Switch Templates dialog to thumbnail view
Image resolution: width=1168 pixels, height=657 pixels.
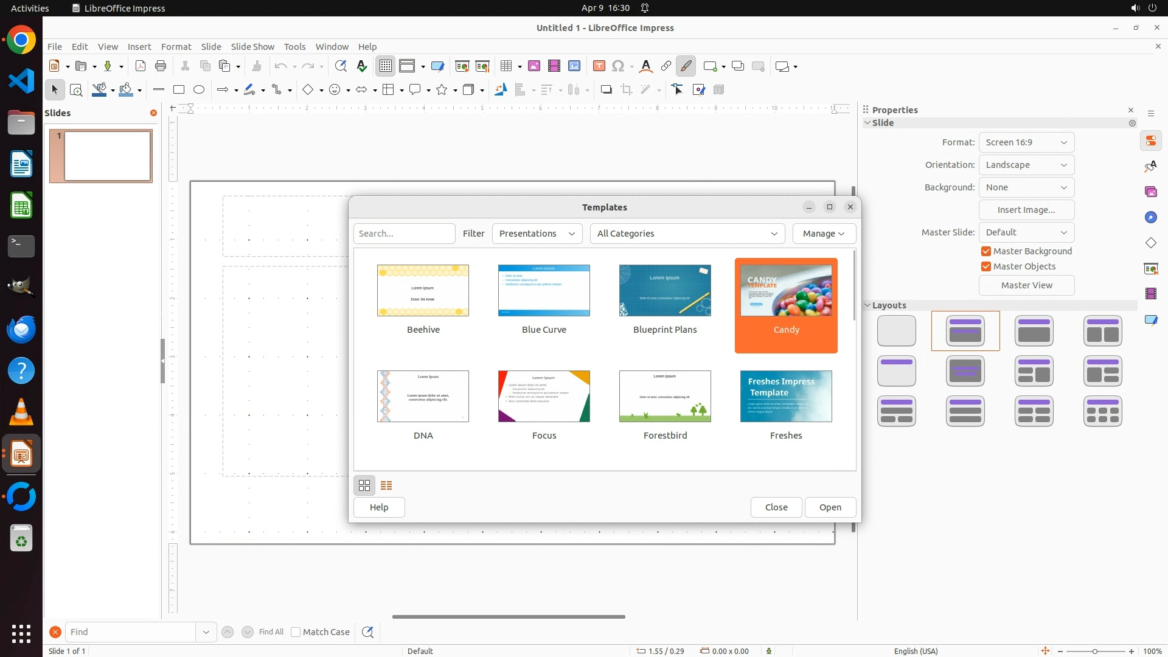tap(364, 485)
